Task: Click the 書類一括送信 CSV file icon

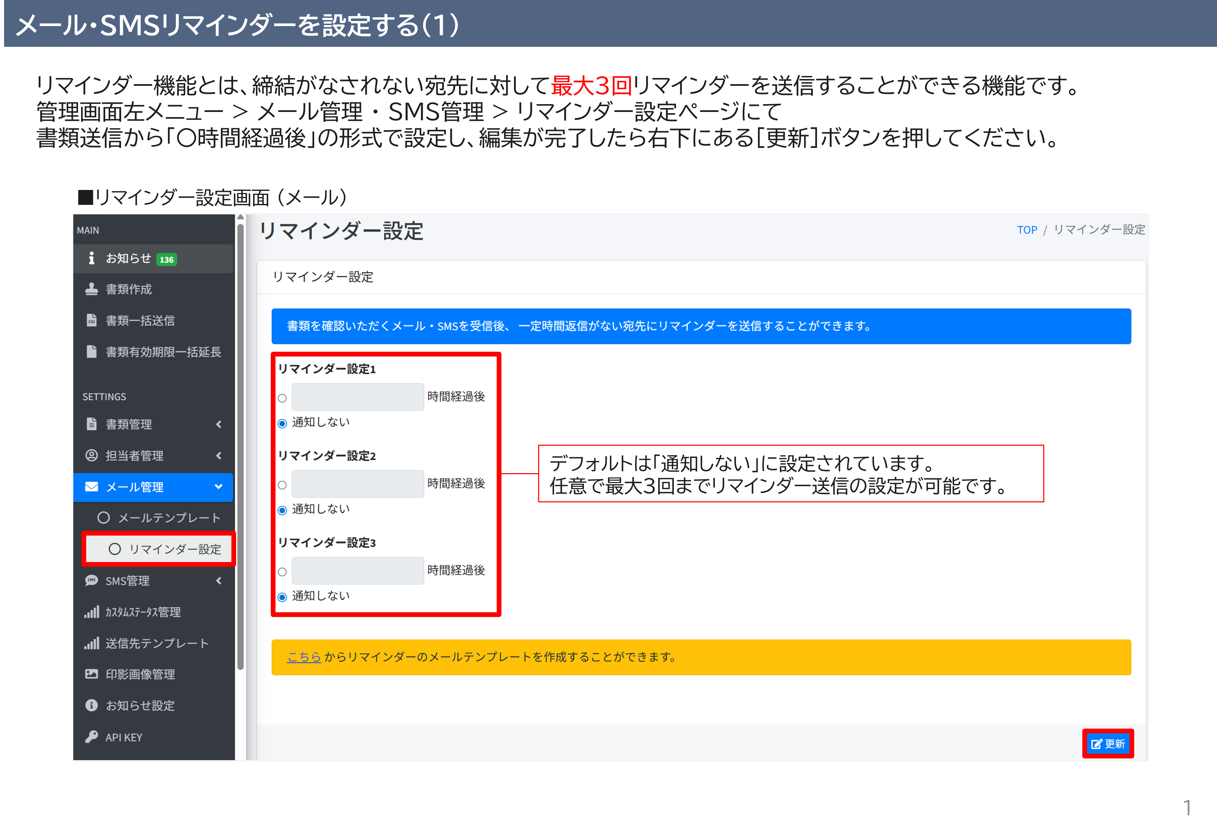Action: [x=92, y=320]
